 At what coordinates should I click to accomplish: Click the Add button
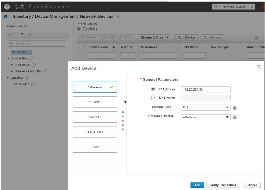197,185
